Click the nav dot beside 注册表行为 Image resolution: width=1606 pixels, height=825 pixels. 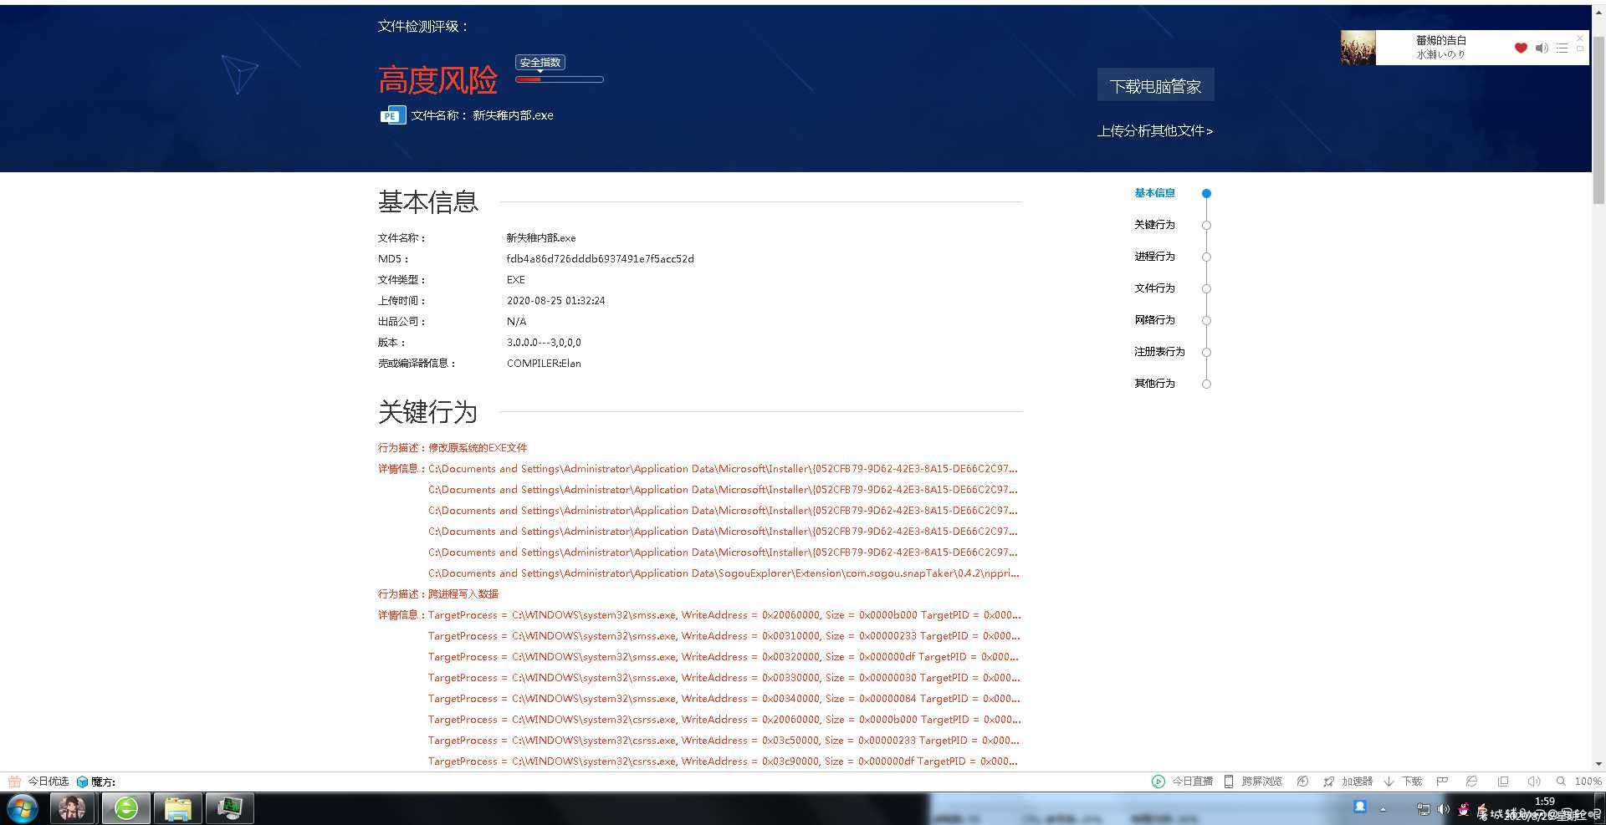[1206, 352]
